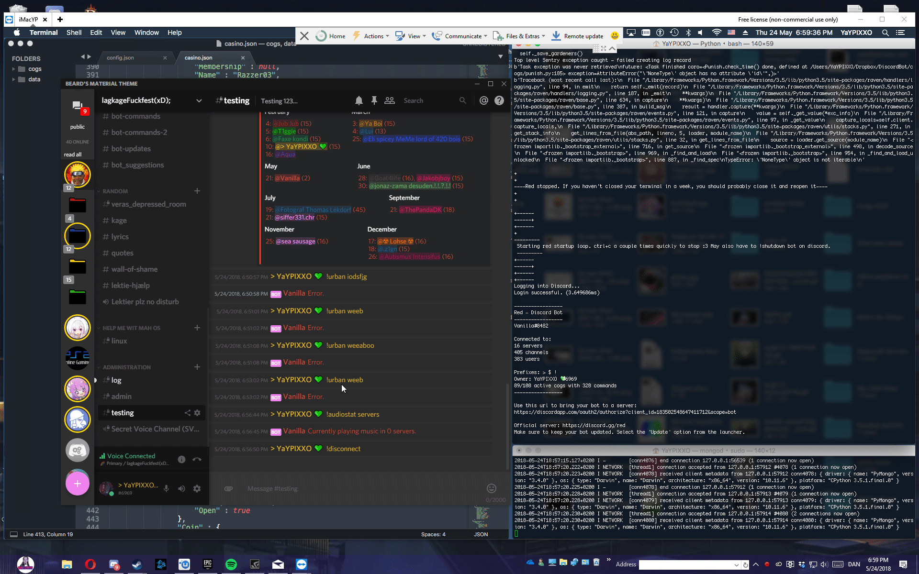Toggle channel notification bell
Viewport: 919px width, 574px height.
point(359,100)
